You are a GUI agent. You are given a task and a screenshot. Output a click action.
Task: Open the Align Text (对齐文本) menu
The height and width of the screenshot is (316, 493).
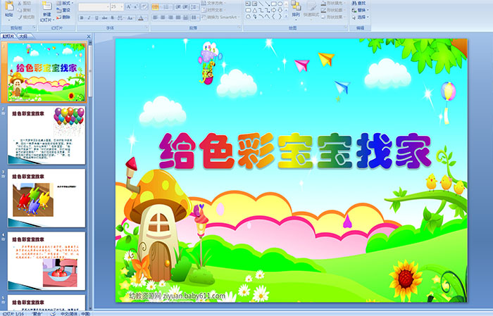213,10
